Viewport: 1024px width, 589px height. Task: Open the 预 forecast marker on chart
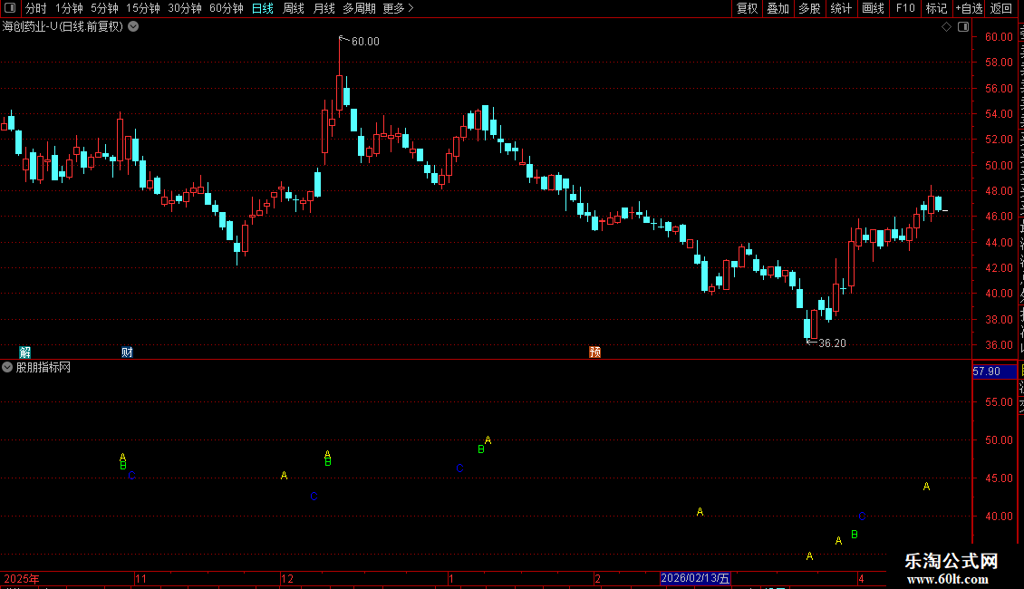(595, 352)
